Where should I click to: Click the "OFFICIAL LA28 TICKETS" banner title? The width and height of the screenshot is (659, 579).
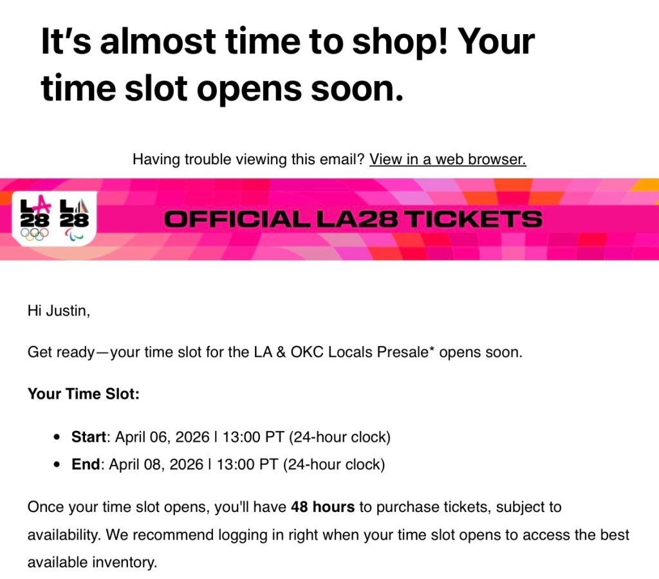pyautogui.click(x=353, y=219)
